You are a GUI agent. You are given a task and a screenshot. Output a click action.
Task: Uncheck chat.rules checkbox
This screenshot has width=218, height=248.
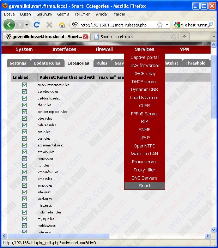pyautogui.click(x=24, y=105)
